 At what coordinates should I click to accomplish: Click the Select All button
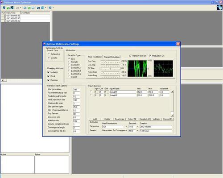pos(132,119)
